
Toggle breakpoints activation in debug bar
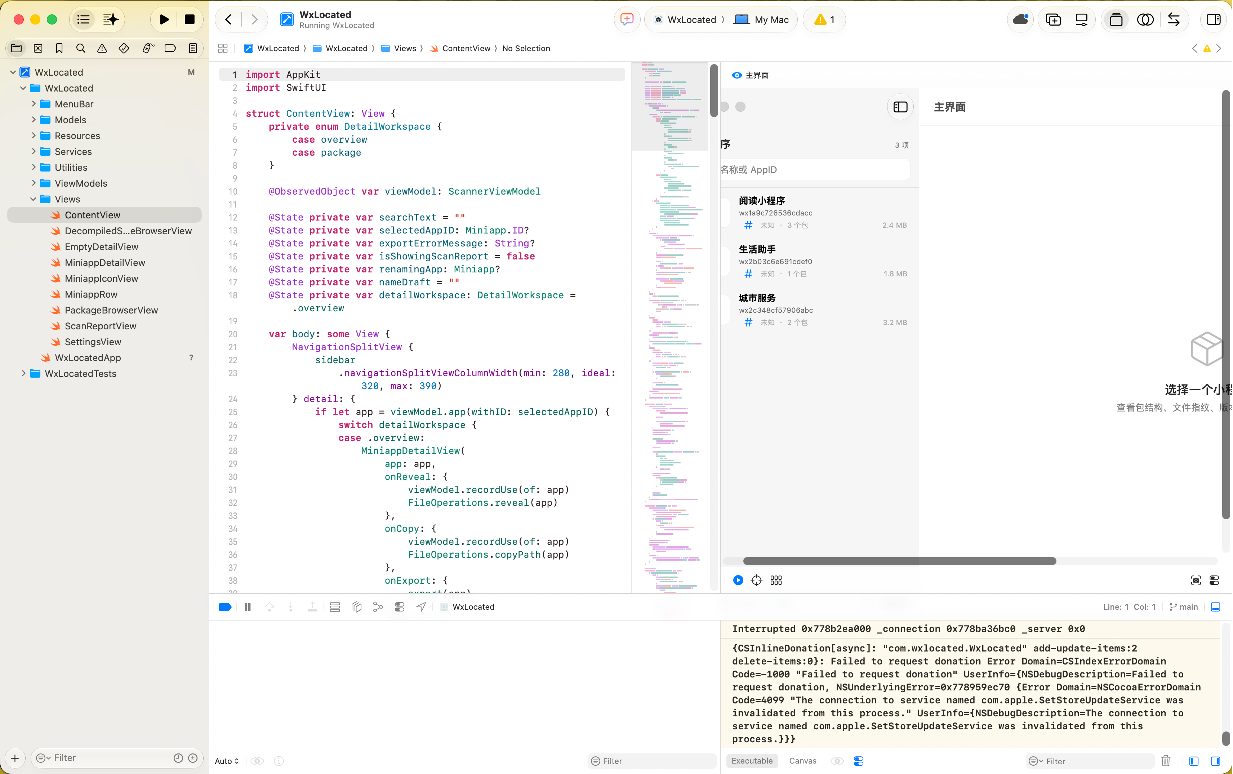[225, 607]
